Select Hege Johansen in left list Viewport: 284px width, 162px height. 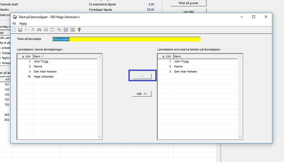[44, 77]
